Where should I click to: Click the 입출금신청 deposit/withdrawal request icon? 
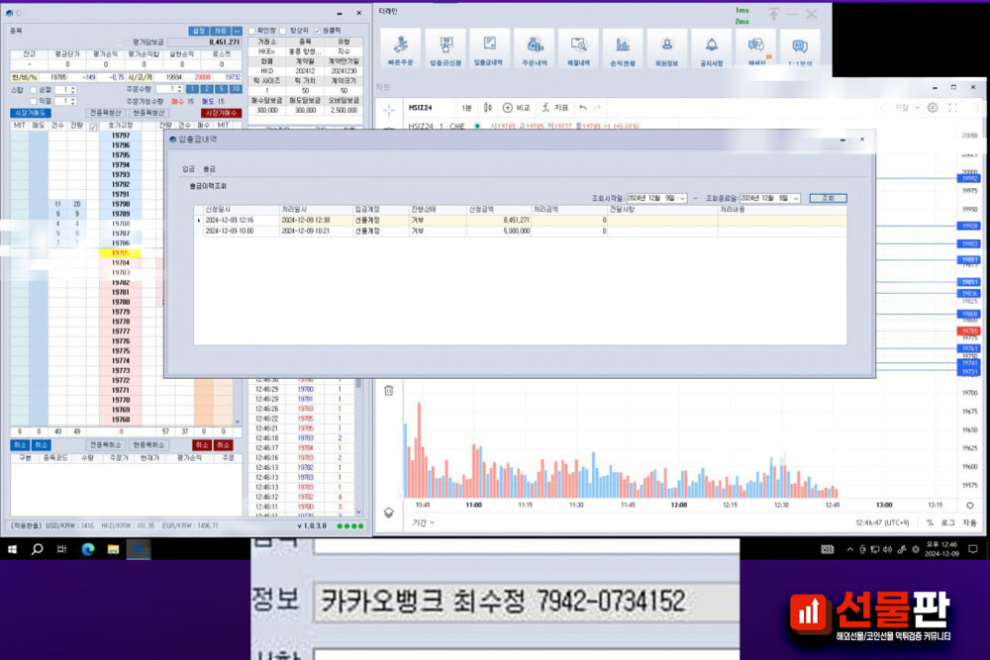tap(445, 48)
